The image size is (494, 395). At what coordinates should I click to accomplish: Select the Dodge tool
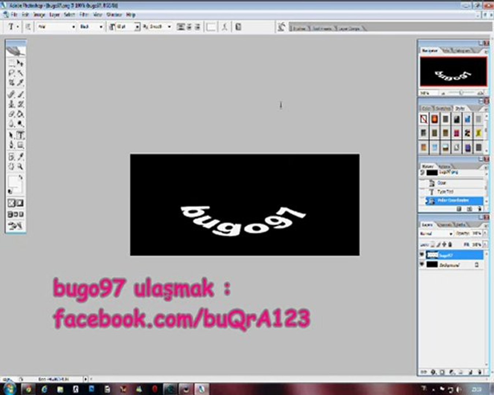pos(20,124)
